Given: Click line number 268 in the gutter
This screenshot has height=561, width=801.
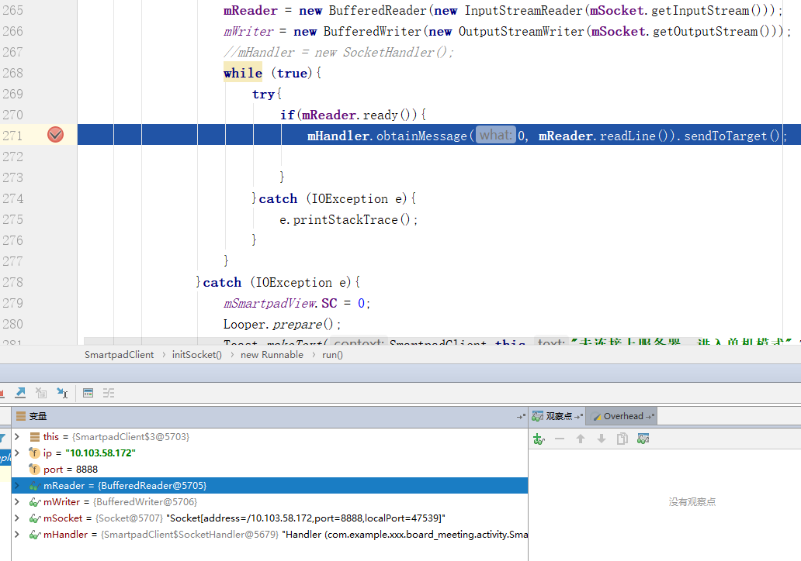Looking at the screenshot, I should click(12, 73).
